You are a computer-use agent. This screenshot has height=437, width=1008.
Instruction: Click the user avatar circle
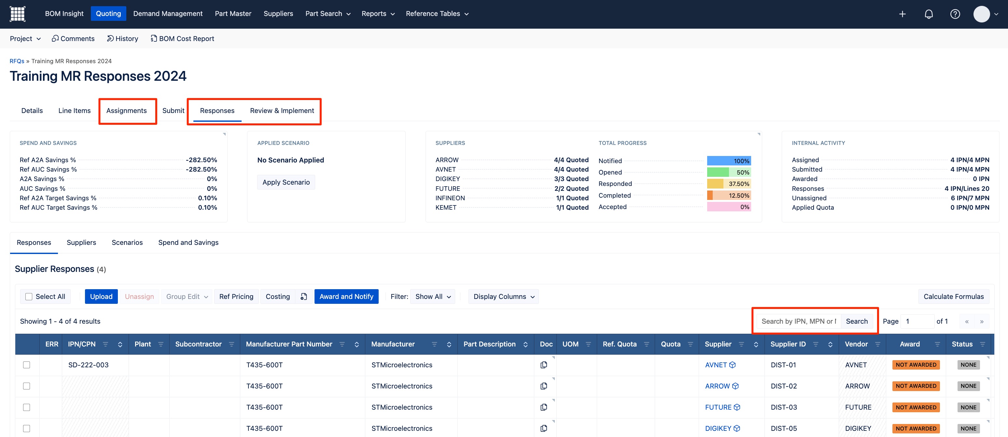[x=981, y=14]
